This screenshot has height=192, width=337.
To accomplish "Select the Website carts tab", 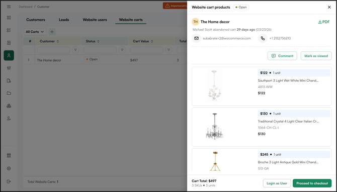I will click(131, 20).
